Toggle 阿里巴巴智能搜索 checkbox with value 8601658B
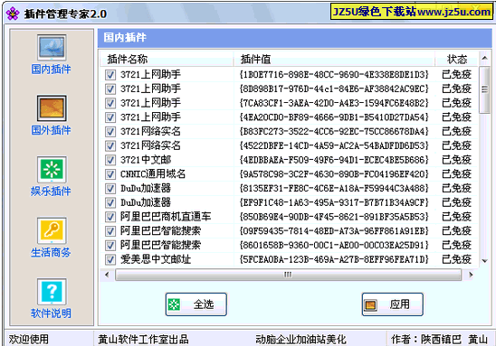Screen dimensions: 496x346 point(110,246)
